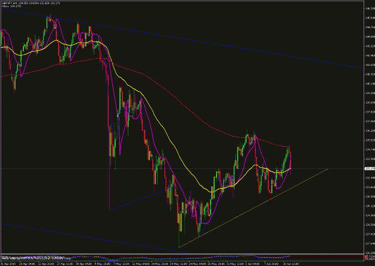Select the lower blue descending channel line
This screenshot has width=375, height=266.
coord(95,238)
